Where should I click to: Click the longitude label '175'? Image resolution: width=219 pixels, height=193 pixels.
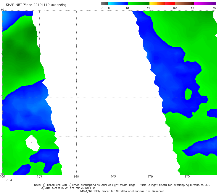[x=187, y=176]
